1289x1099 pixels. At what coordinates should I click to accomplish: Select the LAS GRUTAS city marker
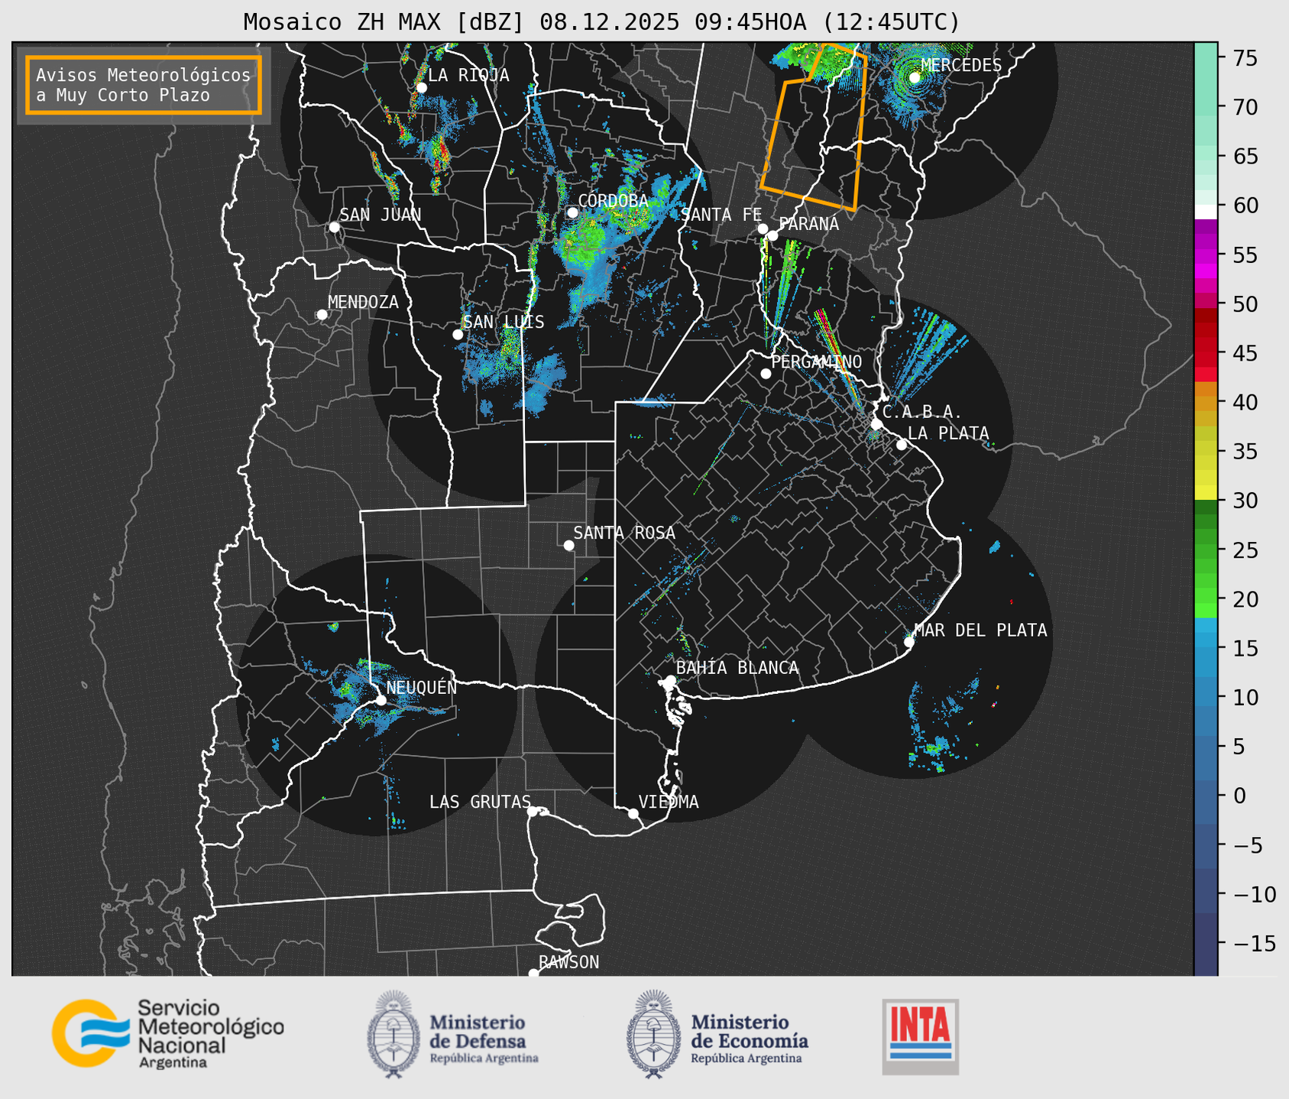click(x=533, y=811)
